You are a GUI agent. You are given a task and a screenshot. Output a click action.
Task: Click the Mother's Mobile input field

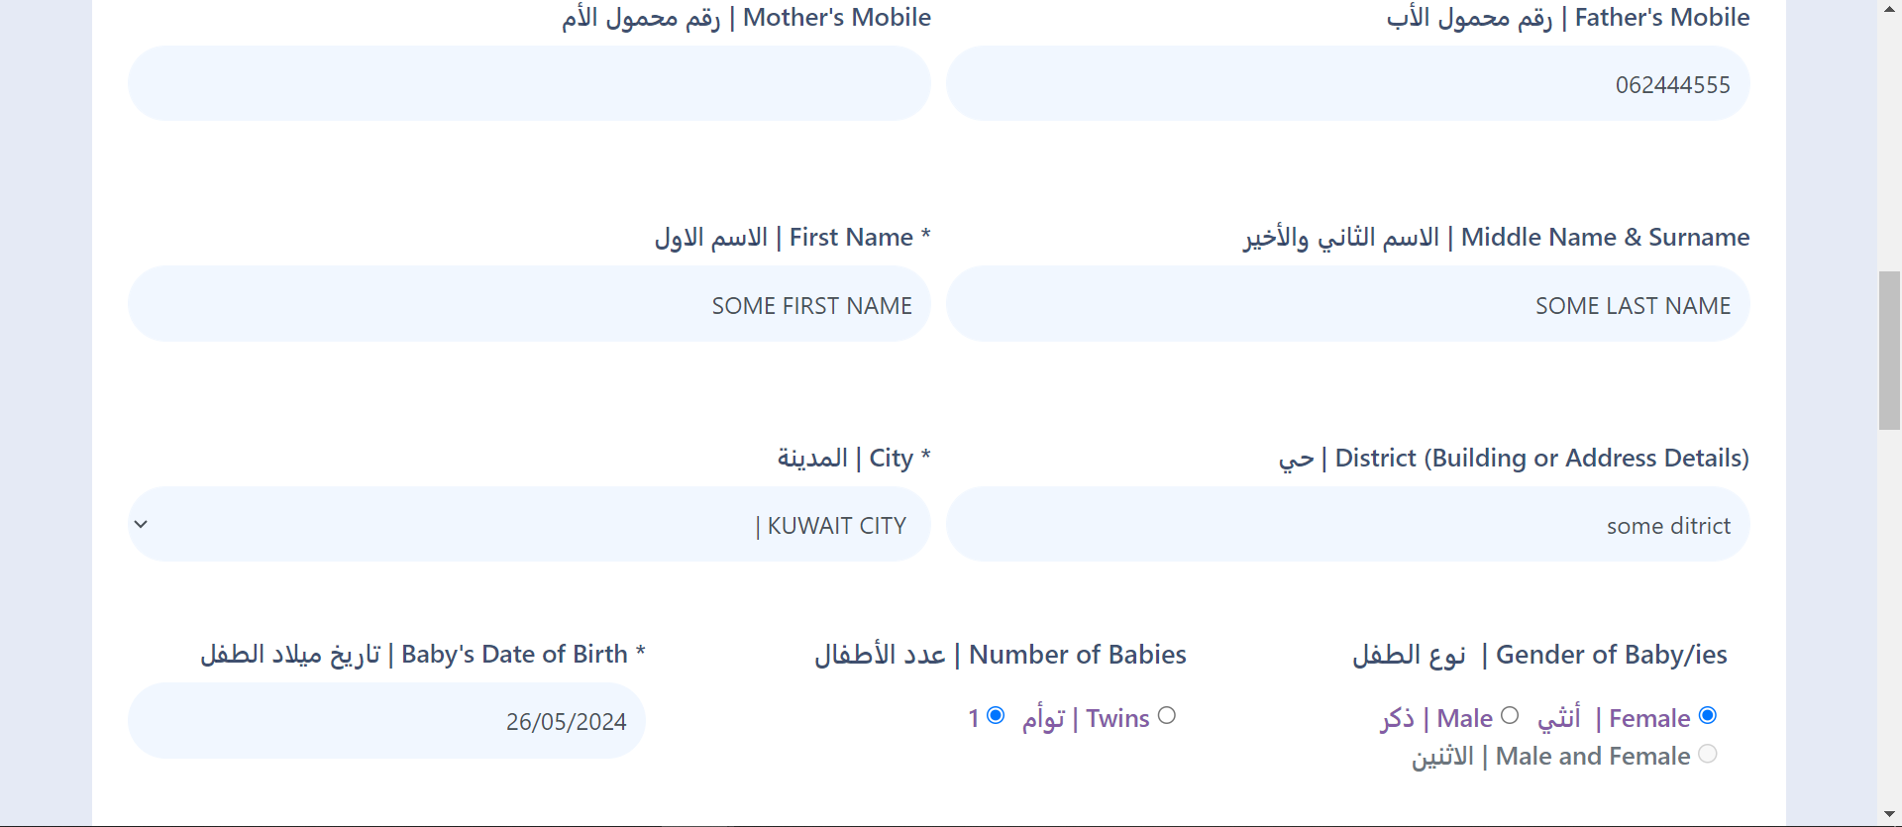pos(529,84)
